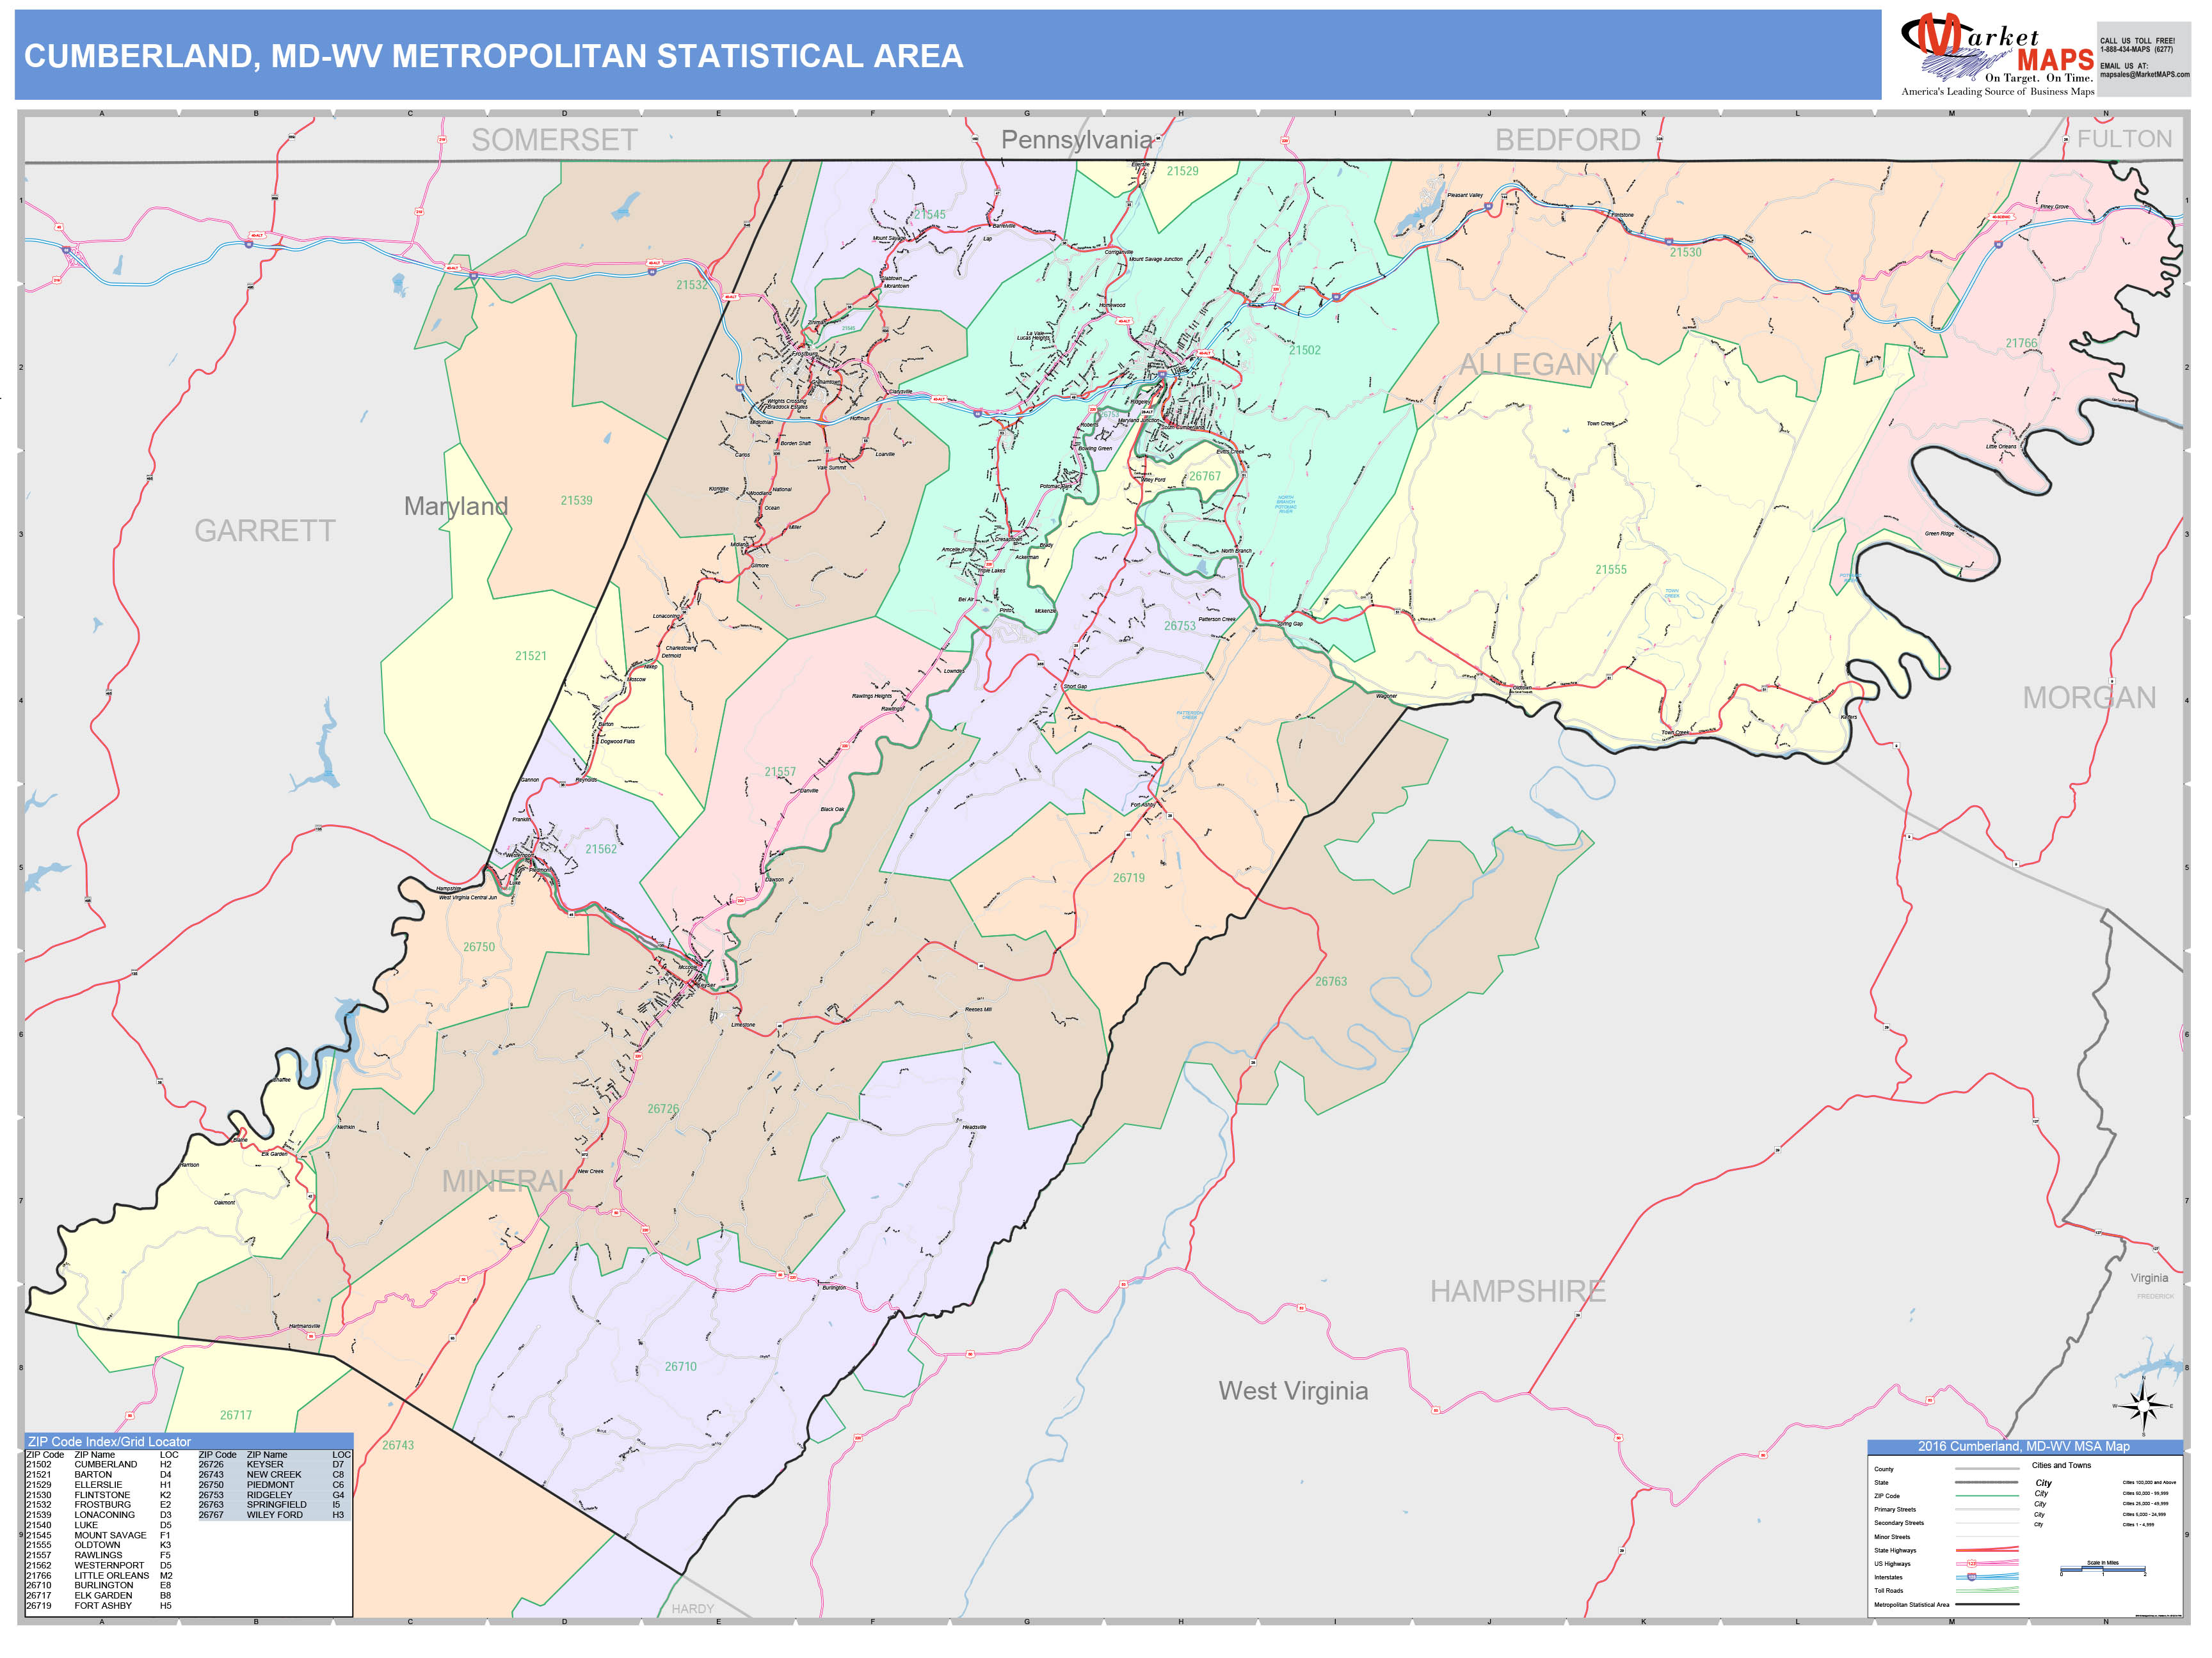Click the FULTON county label
The image size is (2212, 1658).
[2125, 139]
